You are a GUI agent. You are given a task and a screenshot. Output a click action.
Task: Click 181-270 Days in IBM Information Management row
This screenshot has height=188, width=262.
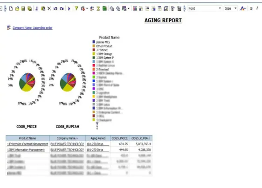95,150
